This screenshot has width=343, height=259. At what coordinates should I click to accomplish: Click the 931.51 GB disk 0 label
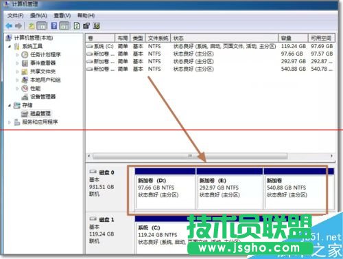click(x=102, y=187)
